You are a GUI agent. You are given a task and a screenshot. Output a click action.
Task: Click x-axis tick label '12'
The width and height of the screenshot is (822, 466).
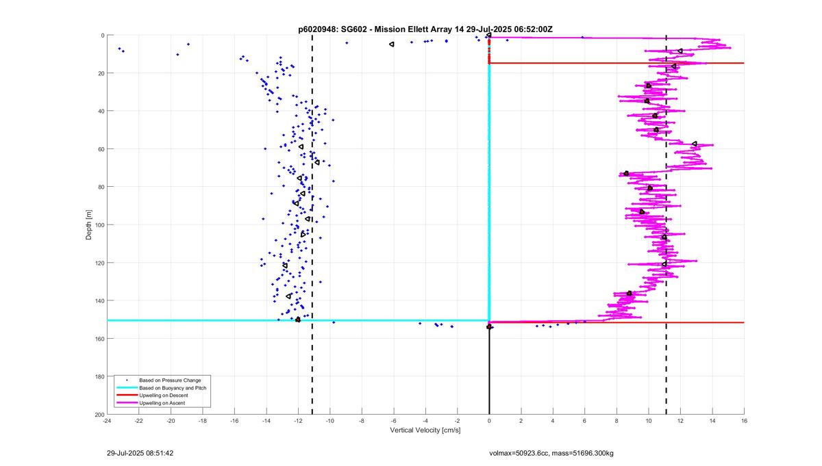pos(680,421)
